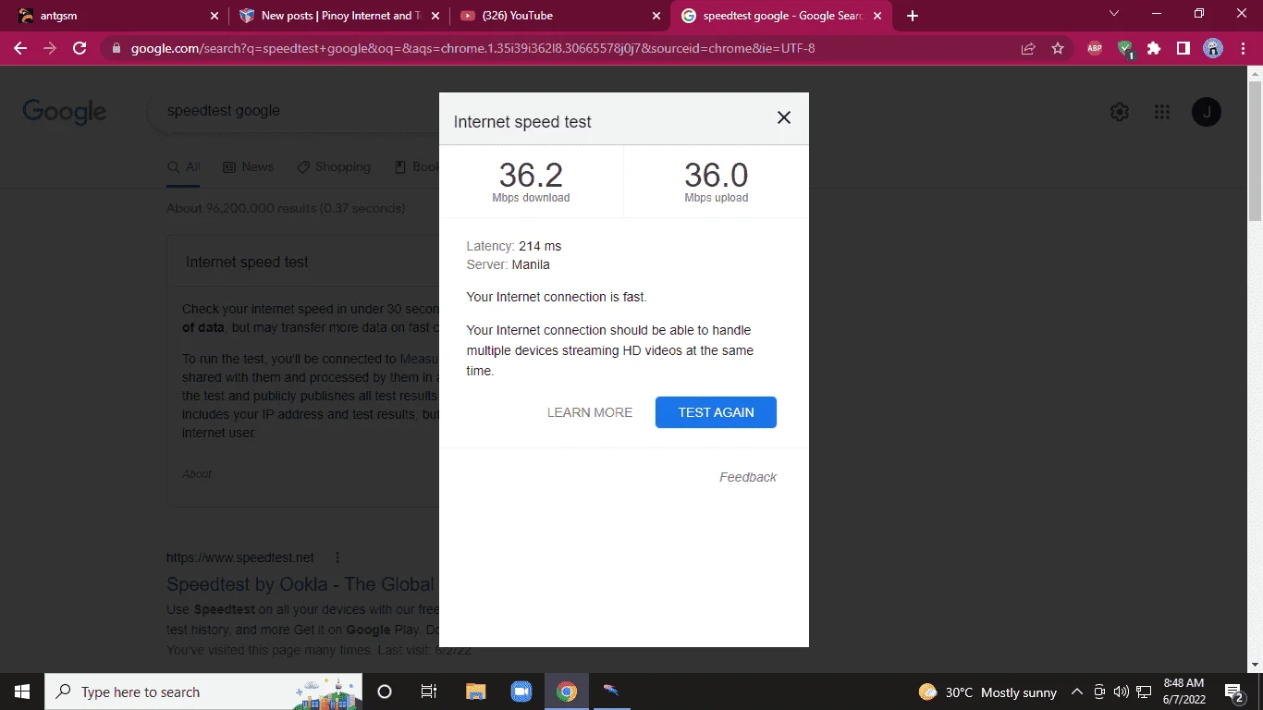Image resolution: width=1263 pixels, height=710 pixels.
Task: Open the Chrome three-dot menu
Action: click(1242, 48)
